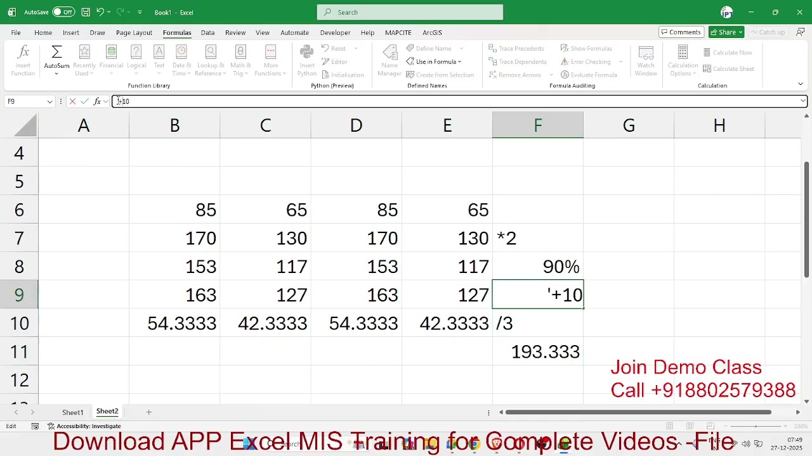Open the Name Manager
812x456 pixels.
(390, 61)
